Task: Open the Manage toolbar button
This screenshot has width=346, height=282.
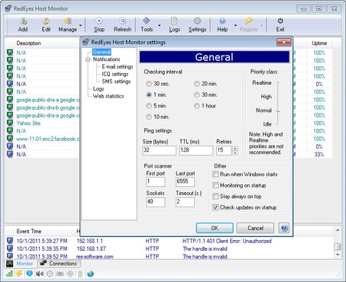Action: 67,25
